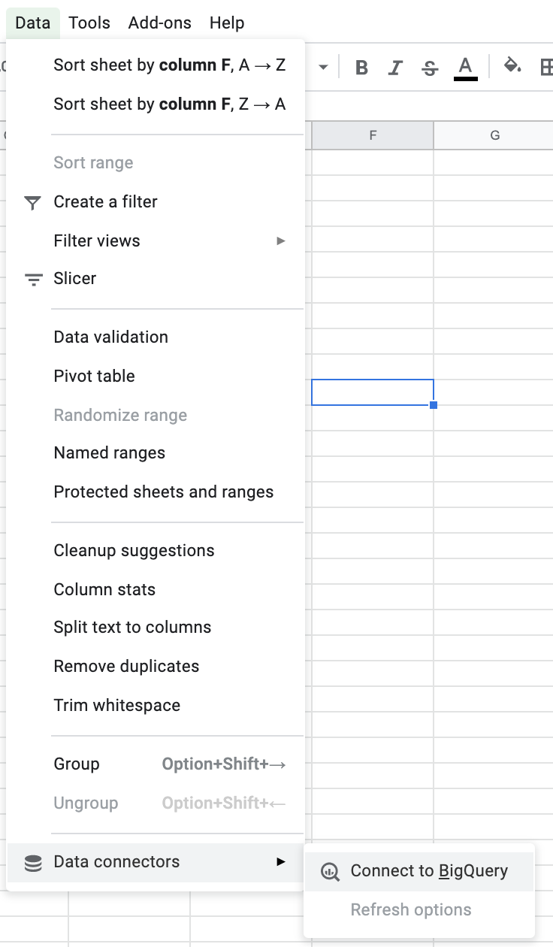The width and height of the screenshot is (553, 947).
Task: Open the Add-ons menu
Action: (x=159, y=23)
